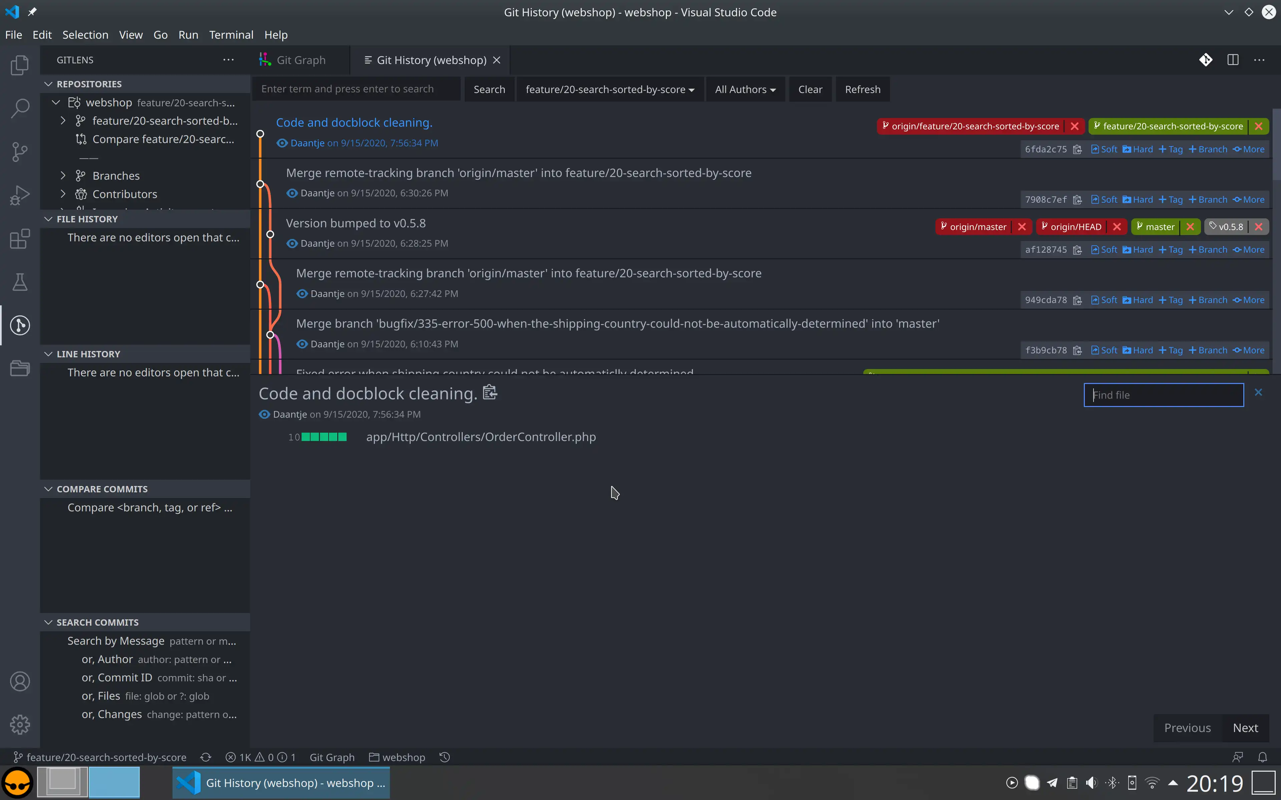Open volume control in system tray

tap(1092, 783)
